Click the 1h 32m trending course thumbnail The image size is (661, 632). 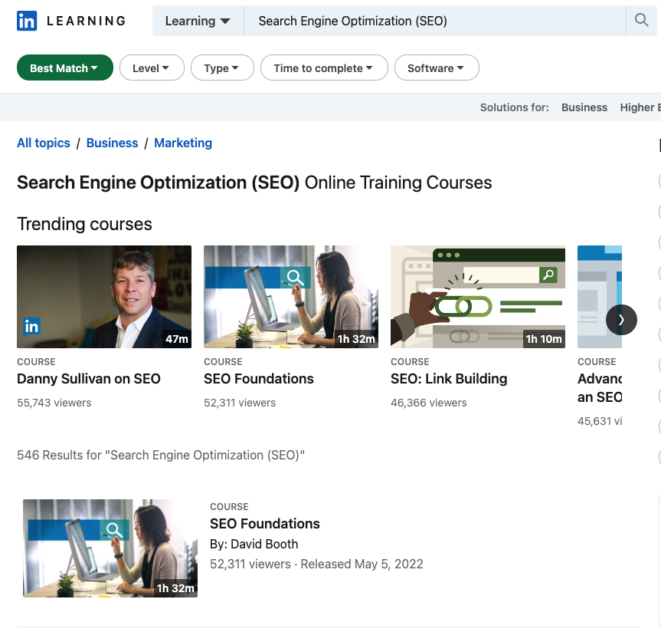point(291,297)
